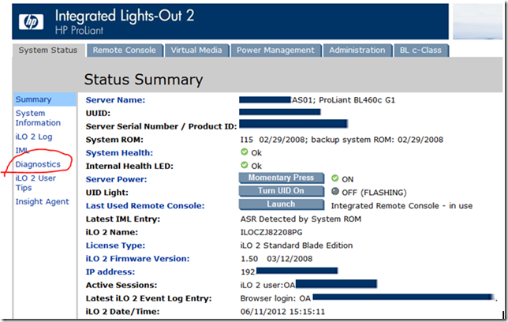Go to the Power Management tab

point(275,51)
